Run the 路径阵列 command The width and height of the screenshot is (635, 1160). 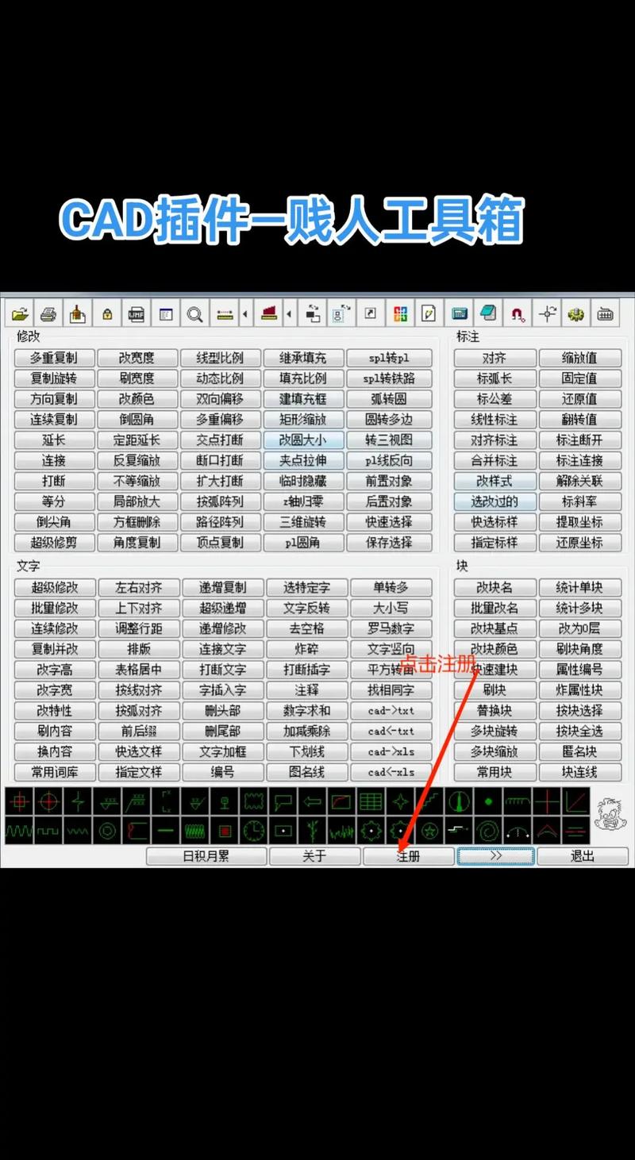click(219, 522)
